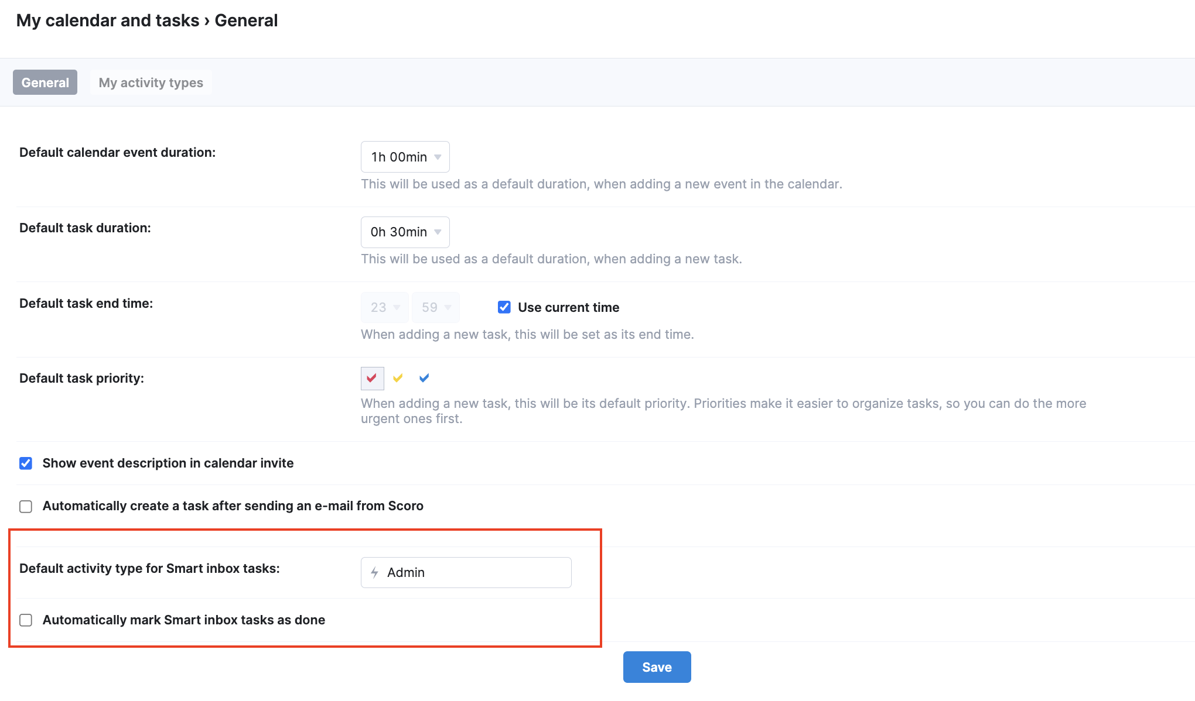Click Default activity type for Smart inbox label
1195x701 pixels.
(149, 568)
